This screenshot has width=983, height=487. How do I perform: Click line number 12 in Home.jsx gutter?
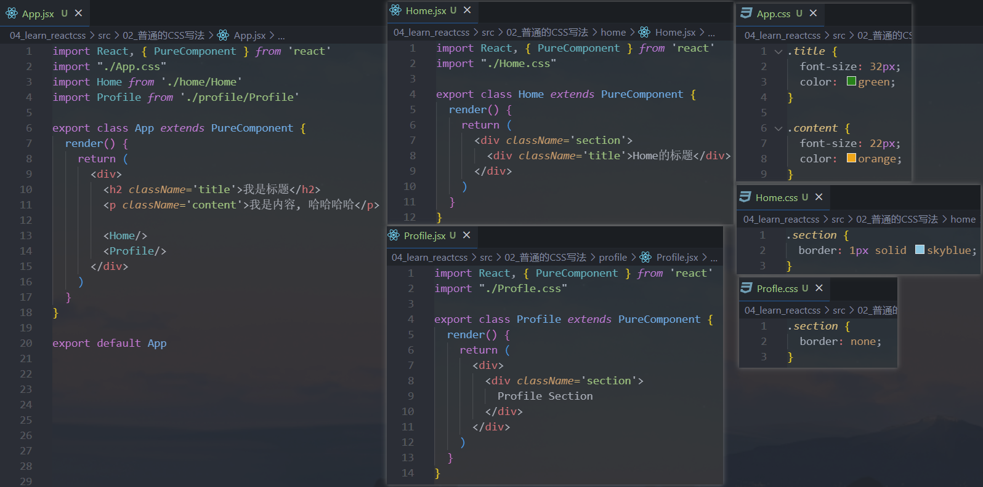410,217
